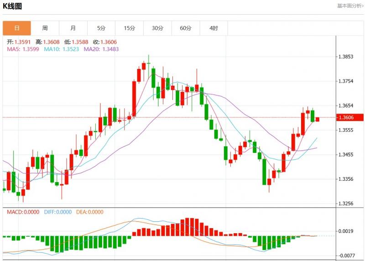The width and height of the screenshot is (365, 261).
Task: Click the 1.3256 axis label
Action: pyautogui.click(x=346, y=203)
